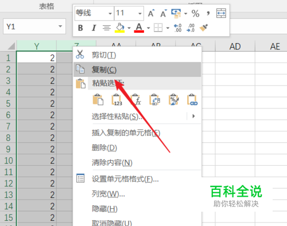Select row 10 header

(8, 161)
